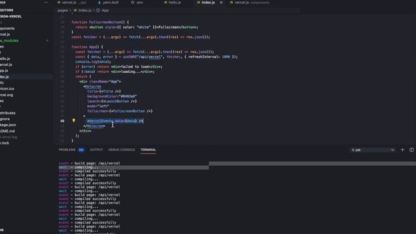Screen dimensions: 416x234
Task: Click the 'loading...' return line
Action: click(115, 71)
